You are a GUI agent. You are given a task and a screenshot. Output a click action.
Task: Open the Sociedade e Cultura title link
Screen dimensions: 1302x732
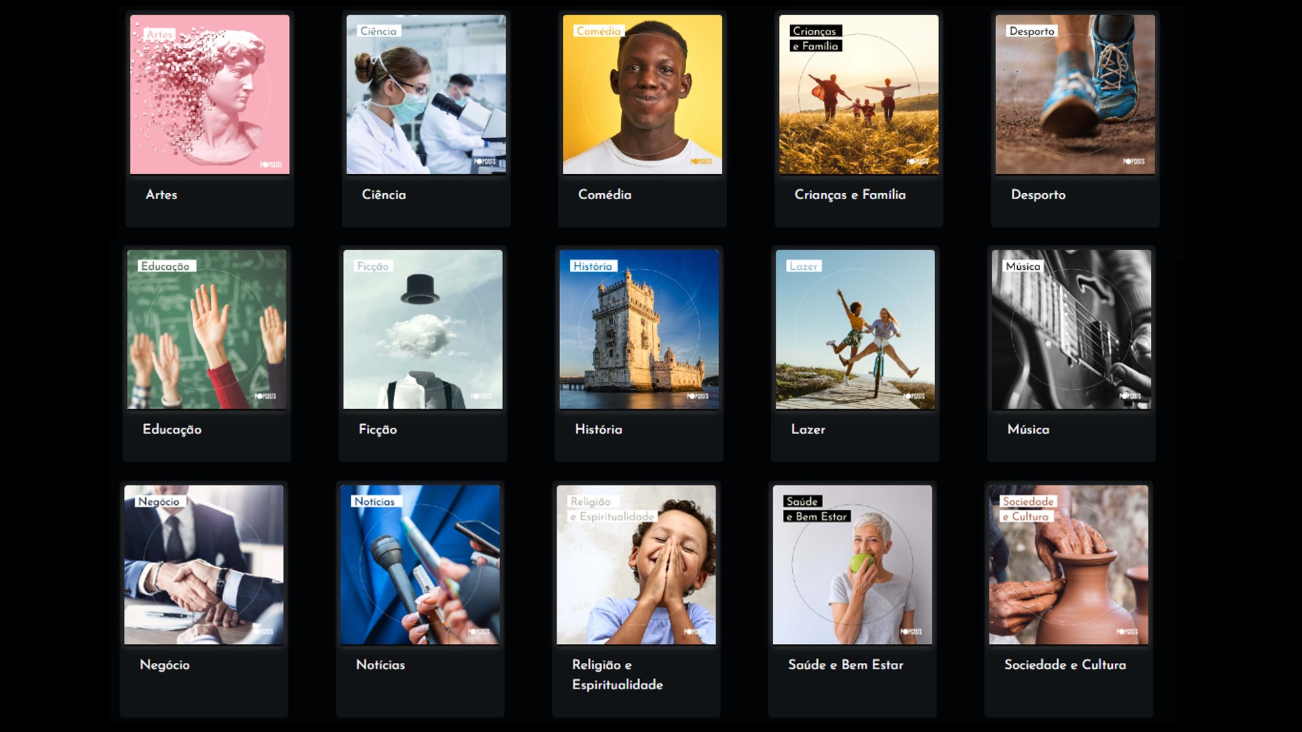pos(1065,665)
